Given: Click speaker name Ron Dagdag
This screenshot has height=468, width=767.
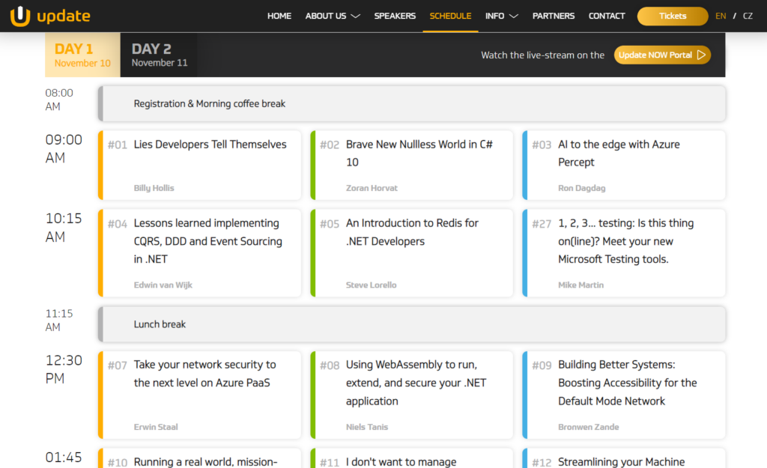Looking at the screenshot, I should 581,188.
